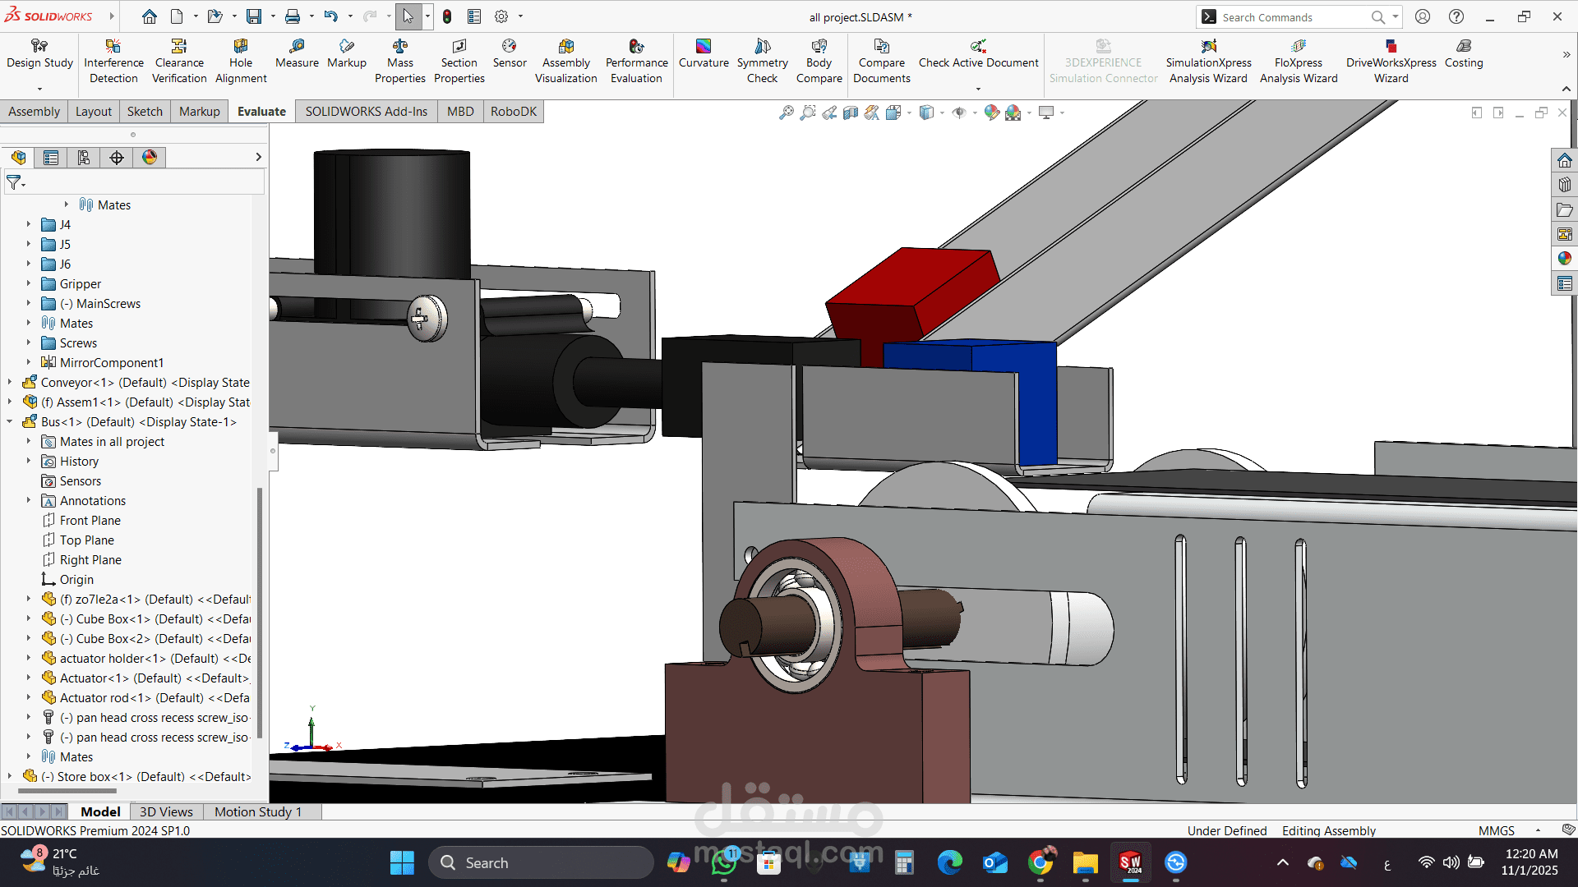Open the Options gear in the title toolbar
Screen dimensions: 1578x887
pos(501,16)
